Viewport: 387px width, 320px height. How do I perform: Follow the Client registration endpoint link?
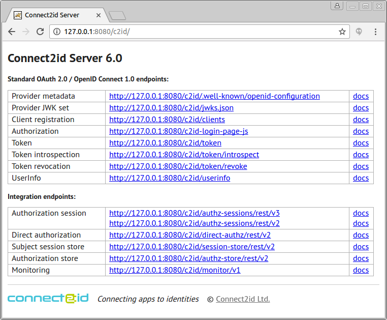point(167,120)
